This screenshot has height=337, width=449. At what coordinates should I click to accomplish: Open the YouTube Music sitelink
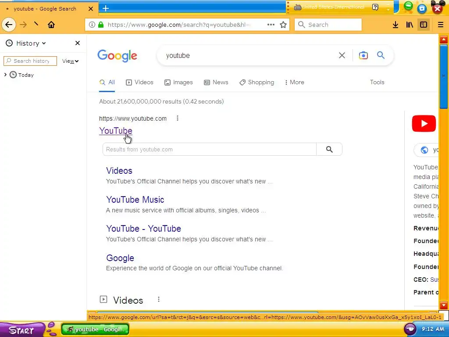click(135, 200)
